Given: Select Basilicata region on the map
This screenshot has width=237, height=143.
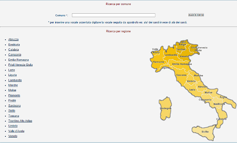Looking at the screenshot, I should pyautogui.click(x=219, y=104).
